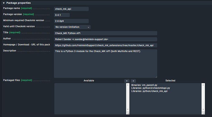The image size is (212, 117).
Task: Click the dropdown arrow beside No version limitation
Action: click(88, 27)
